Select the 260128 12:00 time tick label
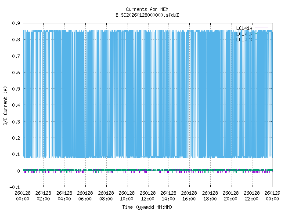This screenshot has height=211, width=281. click(x=148, y=195)
